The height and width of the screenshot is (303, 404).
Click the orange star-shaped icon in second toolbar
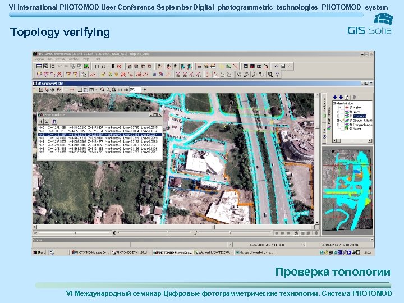click(117, 75)
